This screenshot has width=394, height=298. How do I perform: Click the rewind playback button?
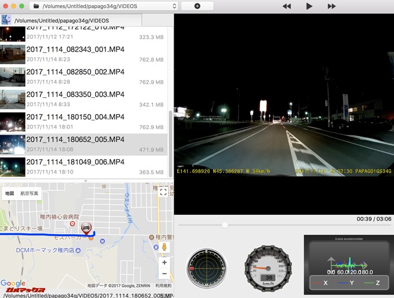(286, 6)
